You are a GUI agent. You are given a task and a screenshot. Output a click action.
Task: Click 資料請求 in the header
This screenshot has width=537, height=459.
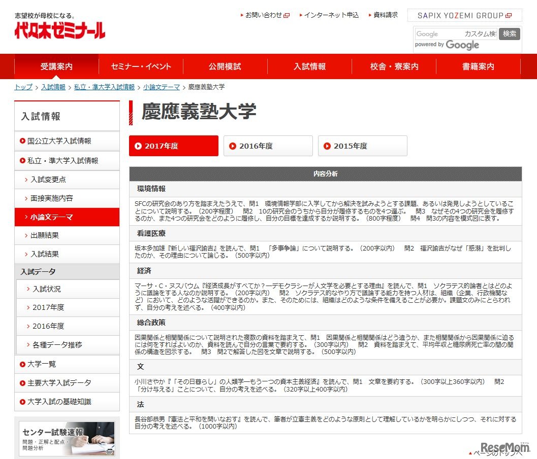pos(385,15)
